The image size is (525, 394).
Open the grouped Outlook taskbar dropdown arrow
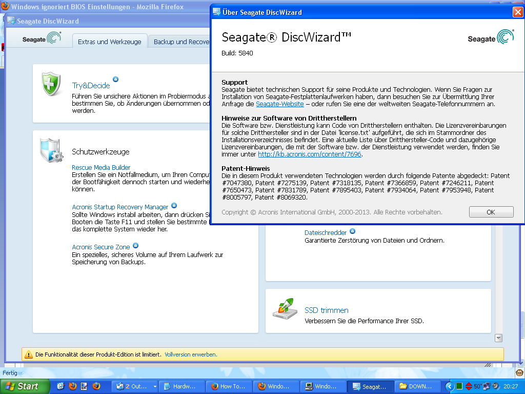click(155, 387)
